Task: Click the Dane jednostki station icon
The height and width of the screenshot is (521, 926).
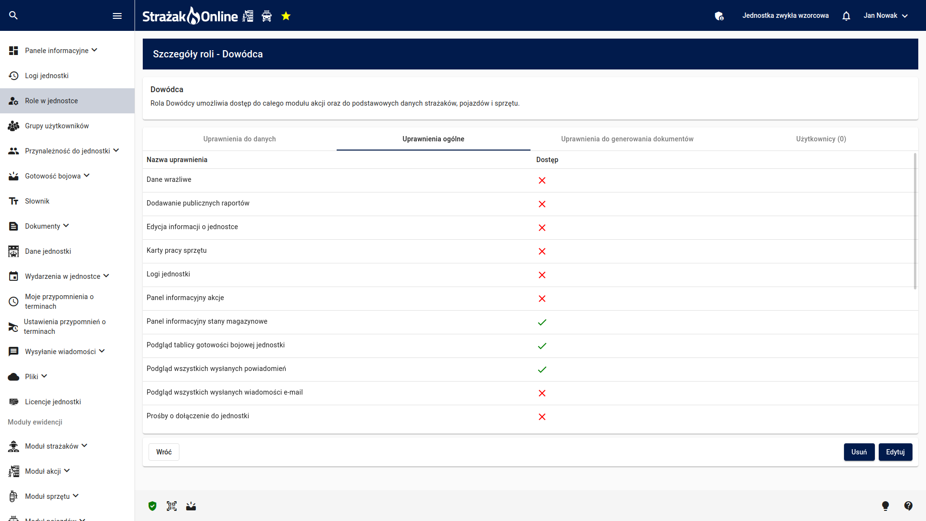Action: pos(14,251)
